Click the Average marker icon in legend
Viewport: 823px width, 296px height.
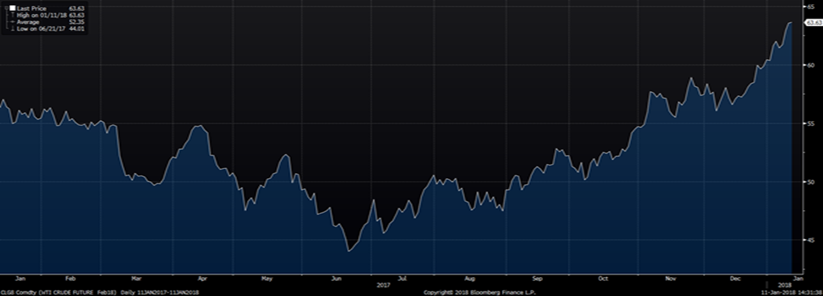(12, 22)
